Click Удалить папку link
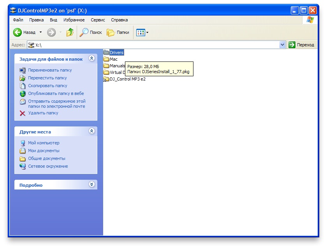Image resolution: width=327 pixels, height=249 pixels. point(43,113)
